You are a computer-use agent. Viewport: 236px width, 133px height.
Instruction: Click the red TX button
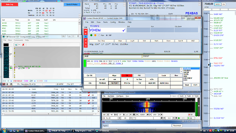127,75
